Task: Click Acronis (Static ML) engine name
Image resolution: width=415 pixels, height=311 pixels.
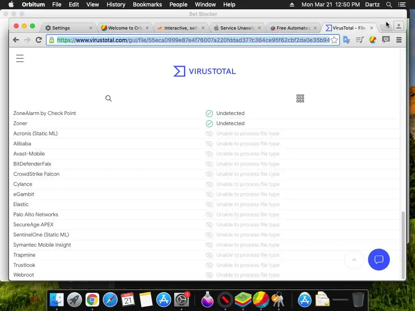Action: pyautogui.click(x=36, y=134)
